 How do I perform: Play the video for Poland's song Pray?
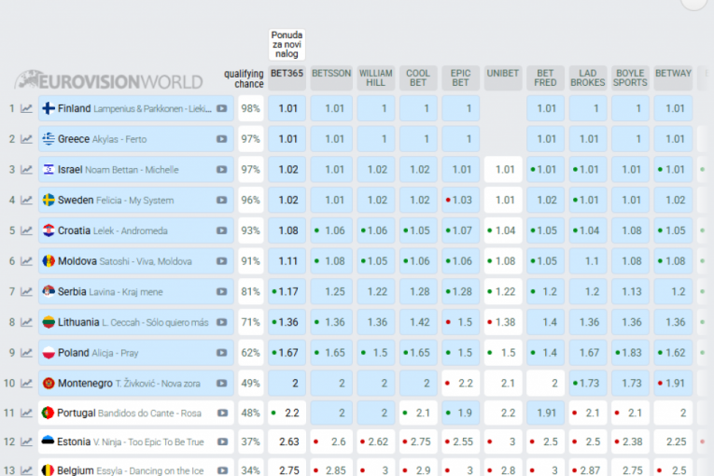(222, 353)
